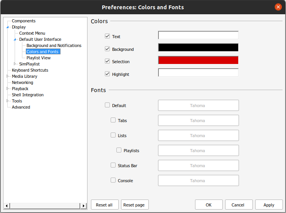The width and height of the screenshot is (286, 213).
Task: Open the white Text color swatch
Action: (198, 35)
